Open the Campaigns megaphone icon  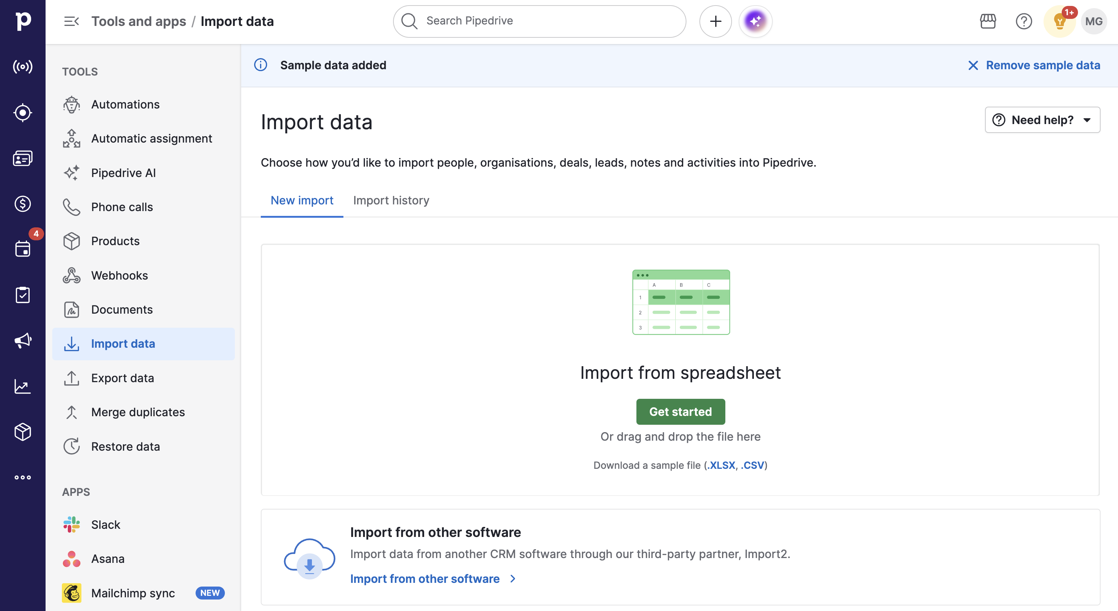(x=23, y=341)
